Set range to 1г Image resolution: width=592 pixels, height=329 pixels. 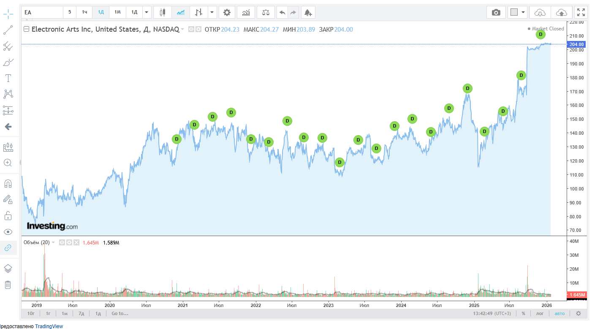point(48,313)
